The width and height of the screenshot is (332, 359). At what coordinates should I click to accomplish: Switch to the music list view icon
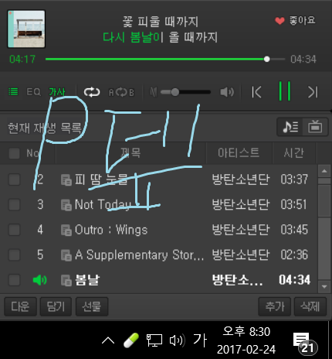pyautogui.click(x=290, y=127)
